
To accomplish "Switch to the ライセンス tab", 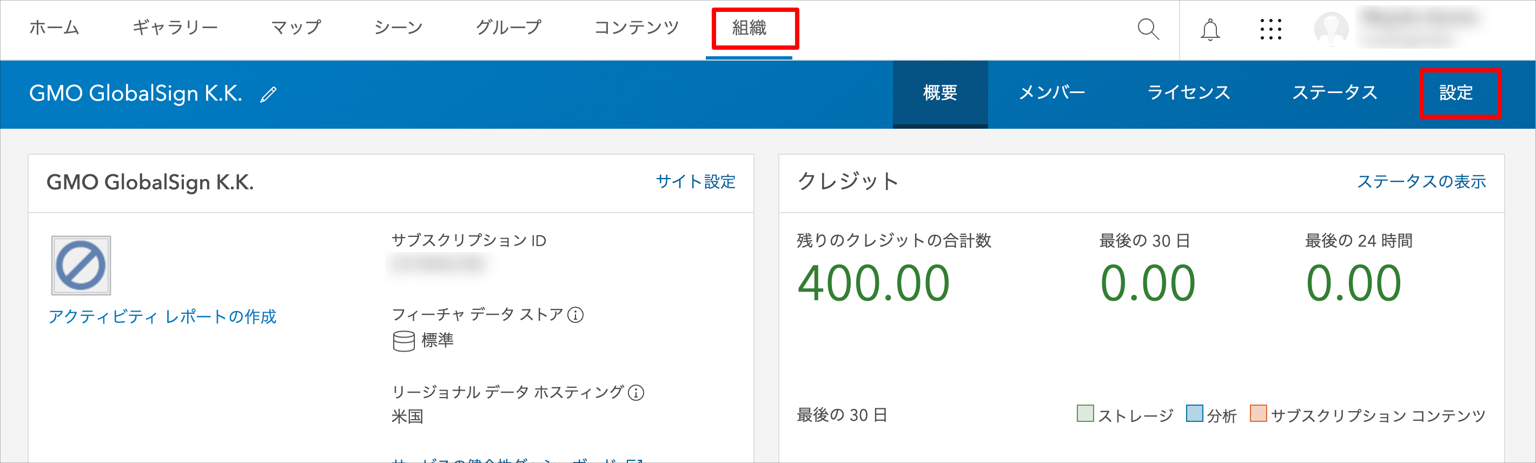I will (1188, 93).
